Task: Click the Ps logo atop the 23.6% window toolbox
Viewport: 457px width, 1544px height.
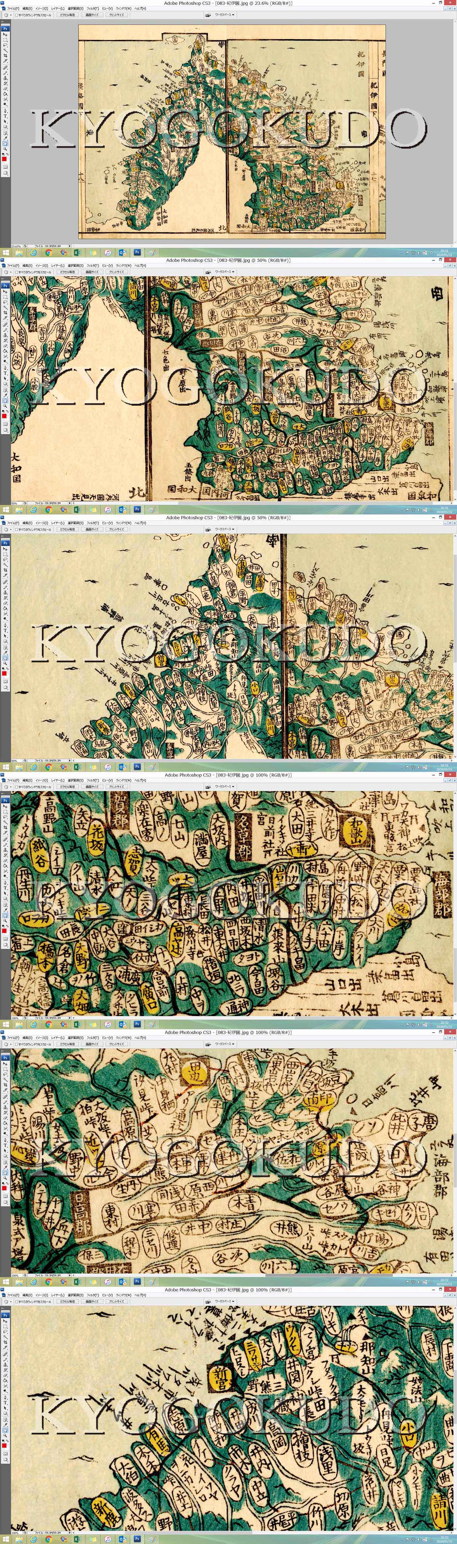Action: (6, 29)
